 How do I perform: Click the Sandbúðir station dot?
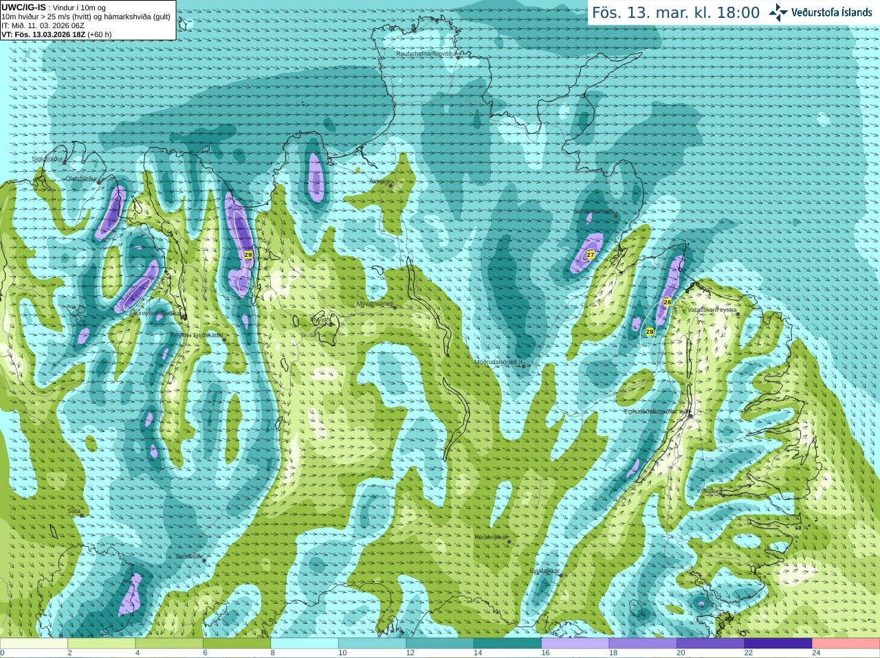tap(204, 560)
